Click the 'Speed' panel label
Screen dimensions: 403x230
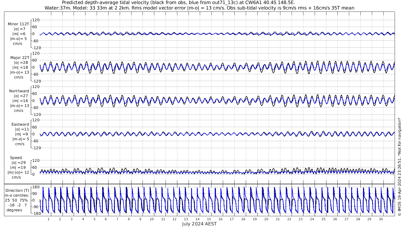click(x=16, y=158)
